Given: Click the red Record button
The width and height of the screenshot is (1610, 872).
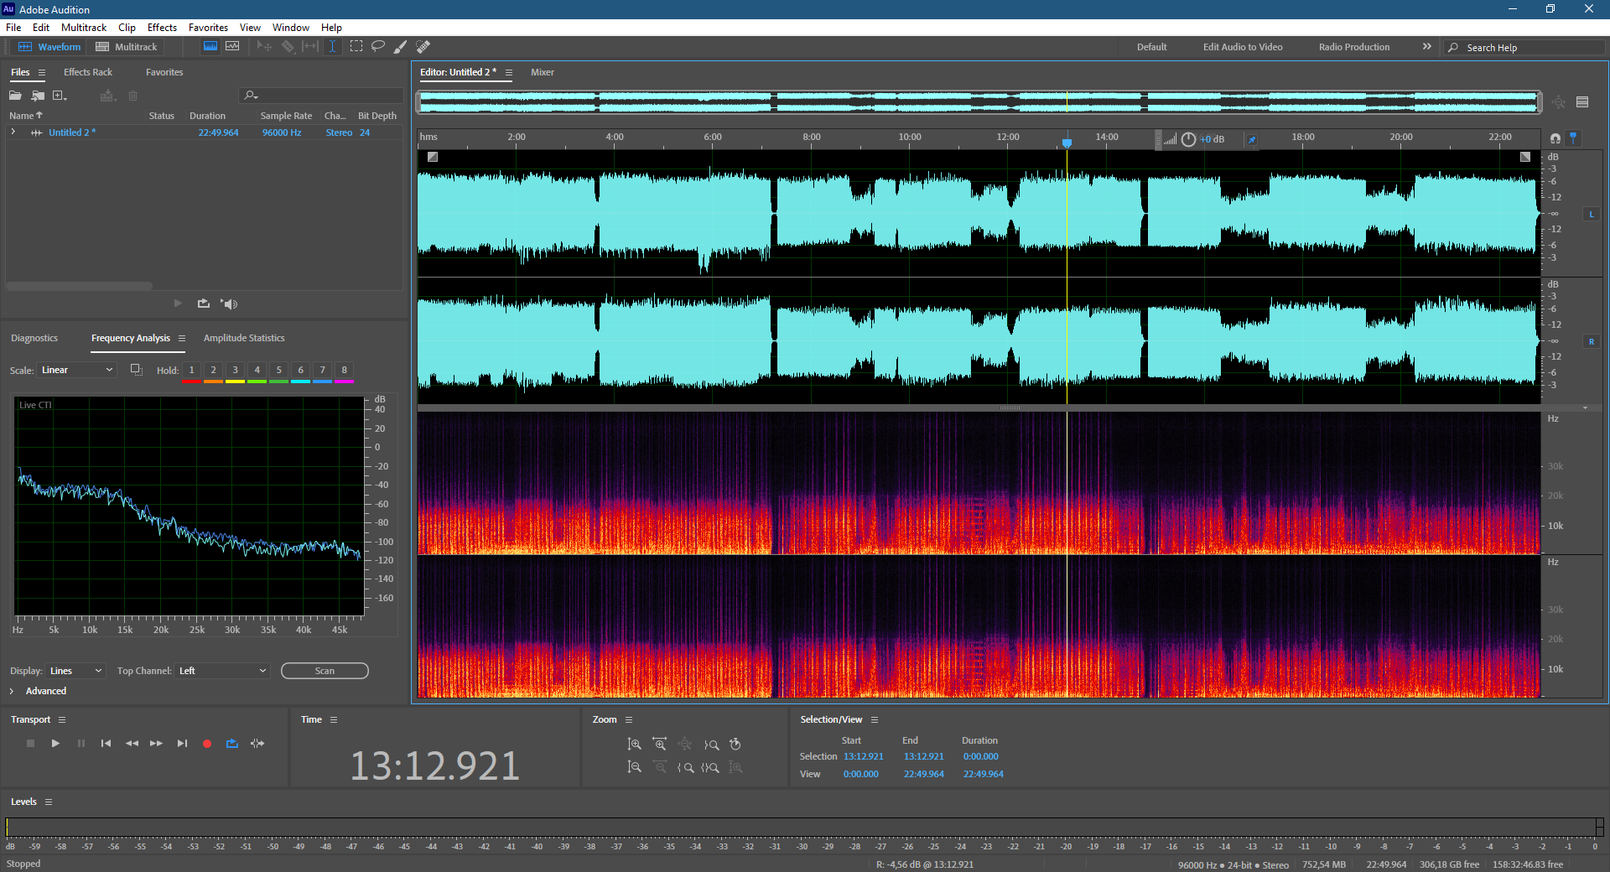Looking at the screenshot, I should [207, 744].
